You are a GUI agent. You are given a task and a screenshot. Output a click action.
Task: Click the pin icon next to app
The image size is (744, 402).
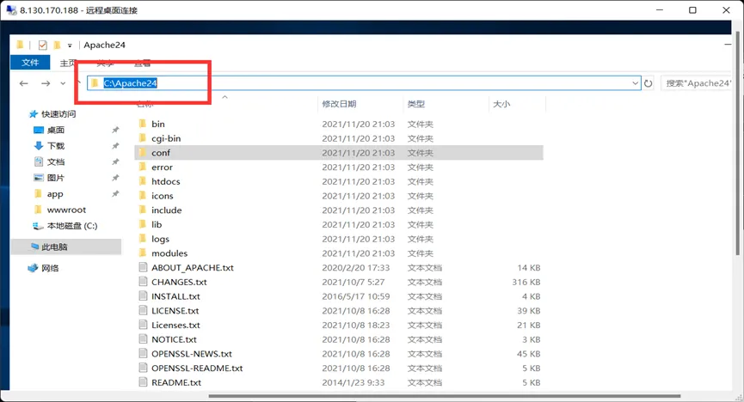[x=115, y=193]
